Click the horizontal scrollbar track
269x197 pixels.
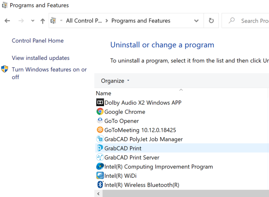[186, 193]
